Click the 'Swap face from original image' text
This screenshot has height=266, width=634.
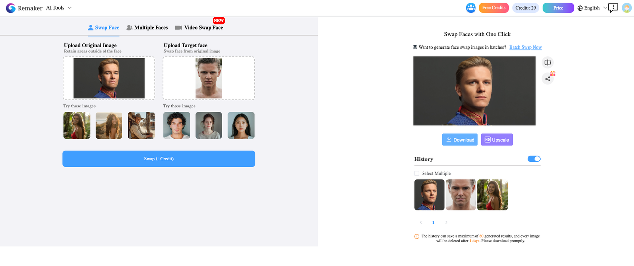click(x=192, y=51)
